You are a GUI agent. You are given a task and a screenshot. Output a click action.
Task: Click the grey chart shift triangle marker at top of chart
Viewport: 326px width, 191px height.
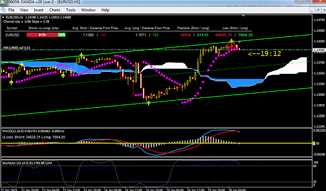point(244,16)
